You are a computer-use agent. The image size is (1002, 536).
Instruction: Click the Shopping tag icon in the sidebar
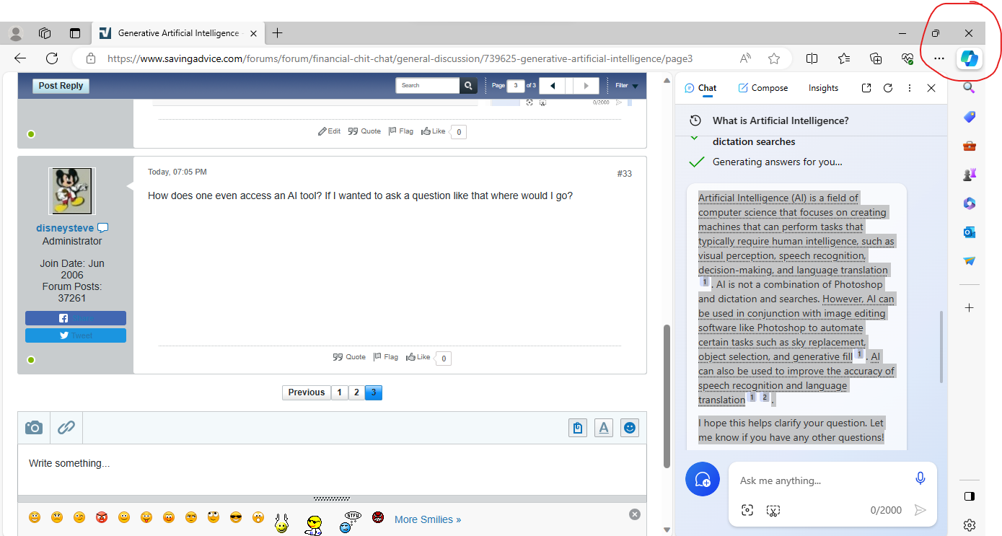tap(969, 117)
